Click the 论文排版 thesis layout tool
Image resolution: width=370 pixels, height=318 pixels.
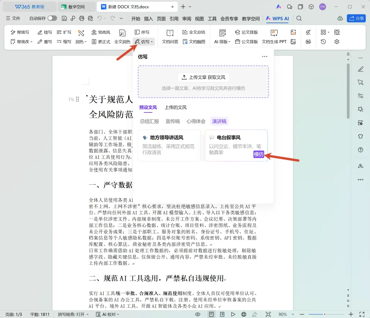[x=246, y=32]
